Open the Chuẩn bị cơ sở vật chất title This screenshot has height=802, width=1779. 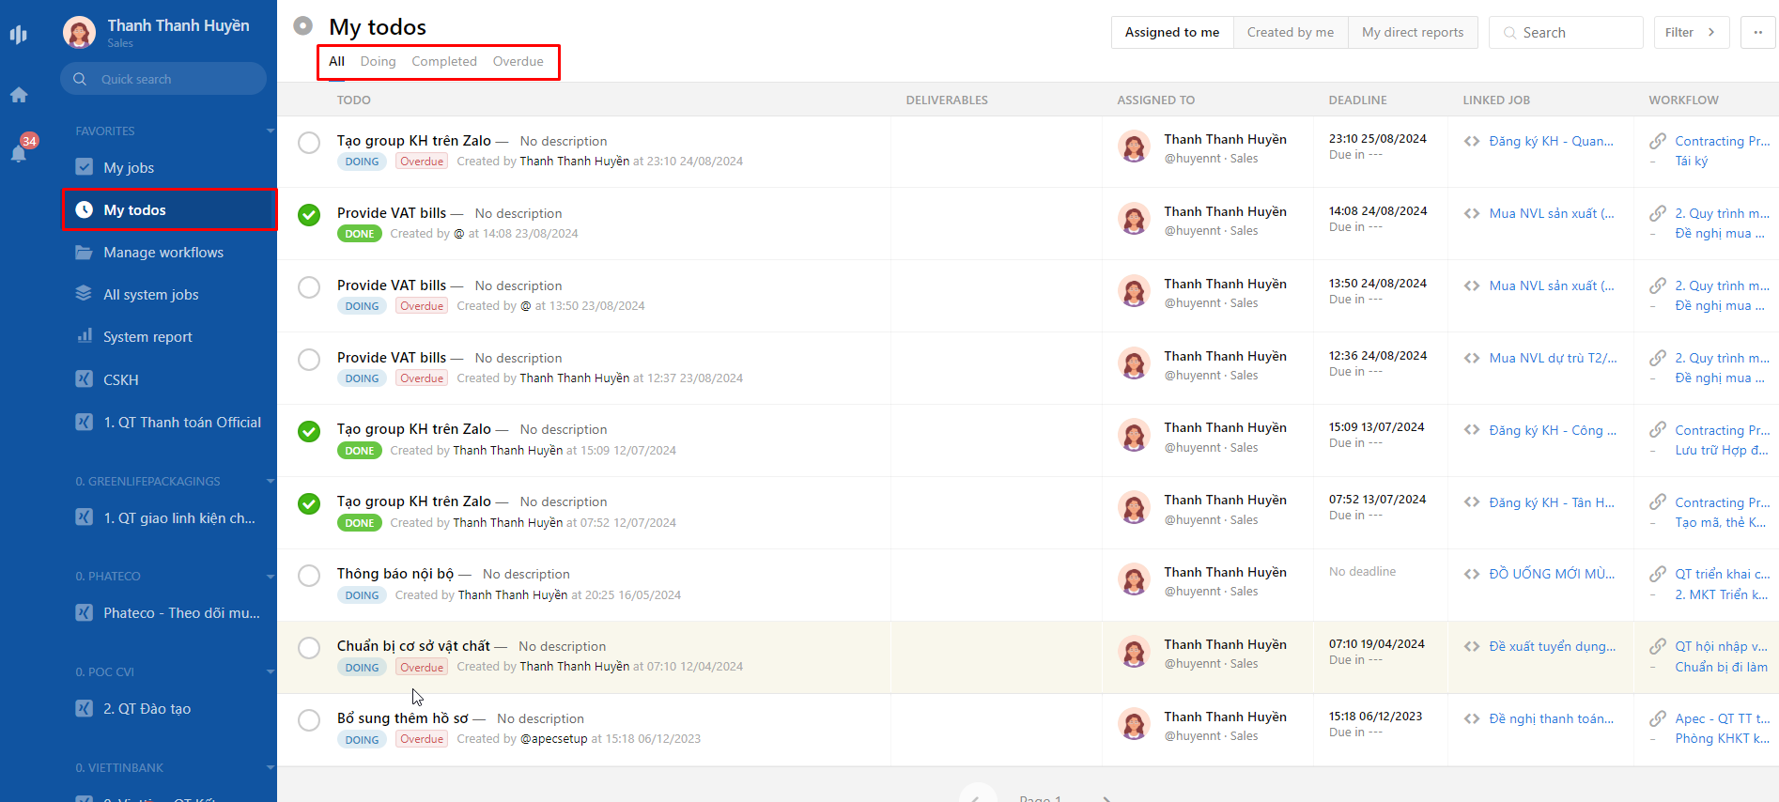[x=413, y=646]
